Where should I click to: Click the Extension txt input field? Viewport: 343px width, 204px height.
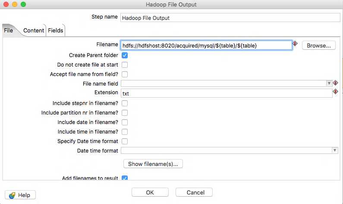click(x=227, y=93)
